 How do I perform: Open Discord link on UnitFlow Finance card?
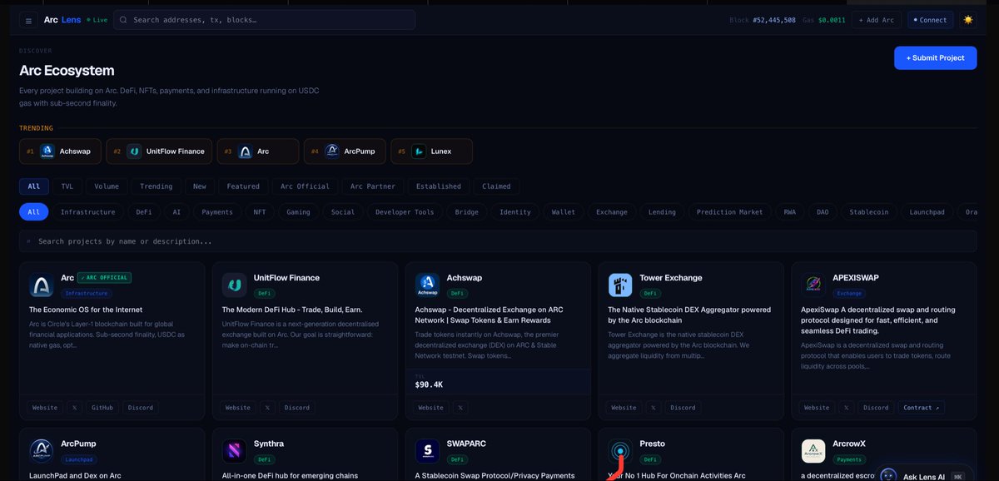coord(296,408)
